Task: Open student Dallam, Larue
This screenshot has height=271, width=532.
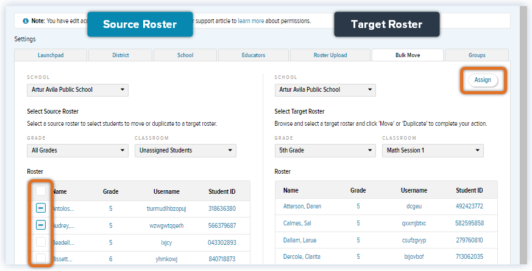Action: coord(300,240)
